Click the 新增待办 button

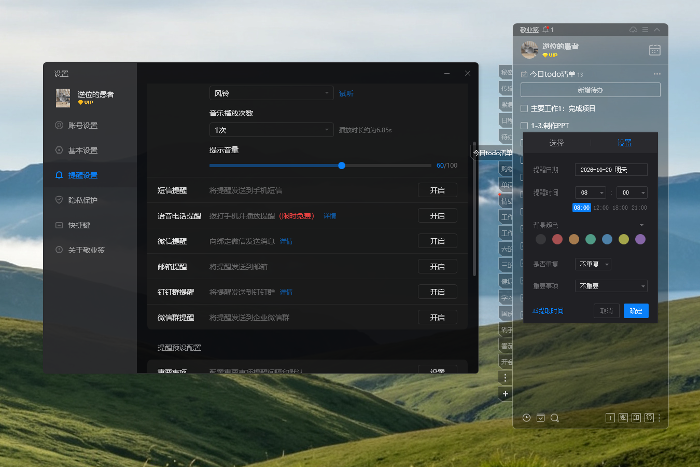pyautogui.click(x=591, y=90)
